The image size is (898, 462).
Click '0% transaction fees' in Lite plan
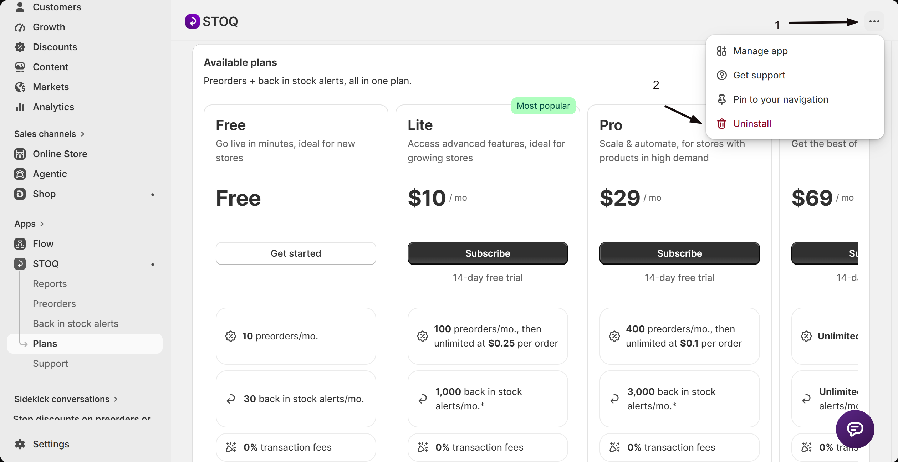(x=480, y=447)
